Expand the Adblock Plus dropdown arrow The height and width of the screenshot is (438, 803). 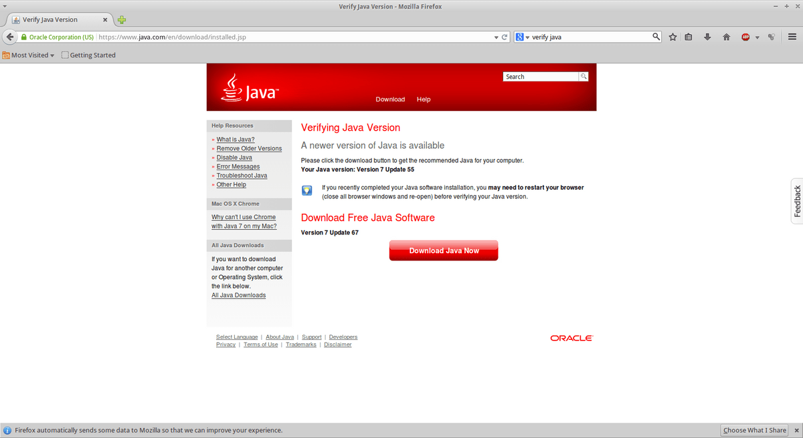pyautogui.click(x=757, y=37)
